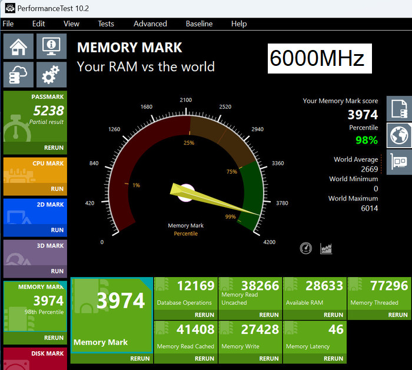Run the CPU Mark test

pos(57,189)
